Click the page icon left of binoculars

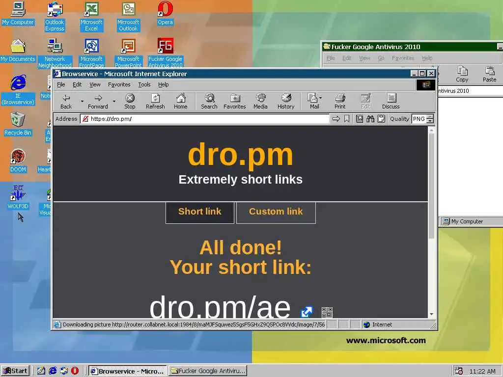tap(360, 119)
